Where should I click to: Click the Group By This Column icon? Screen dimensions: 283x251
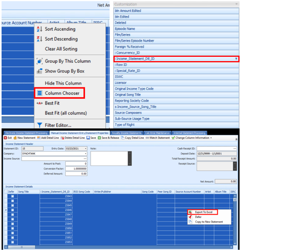point(39,61)
